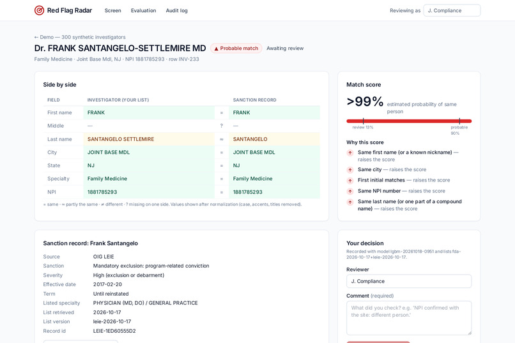Click the equals symbol in the NPI row

tap(221, 192)
